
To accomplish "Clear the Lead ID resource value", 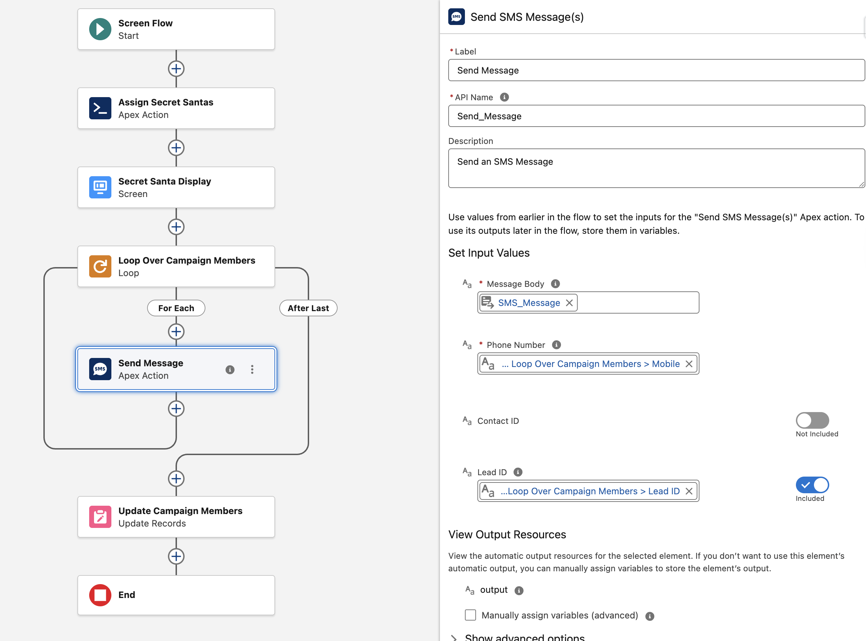I will point(689,491).
